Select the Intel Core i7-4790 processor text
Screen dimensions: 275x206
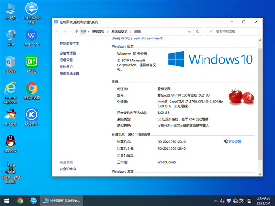point(190,104)
